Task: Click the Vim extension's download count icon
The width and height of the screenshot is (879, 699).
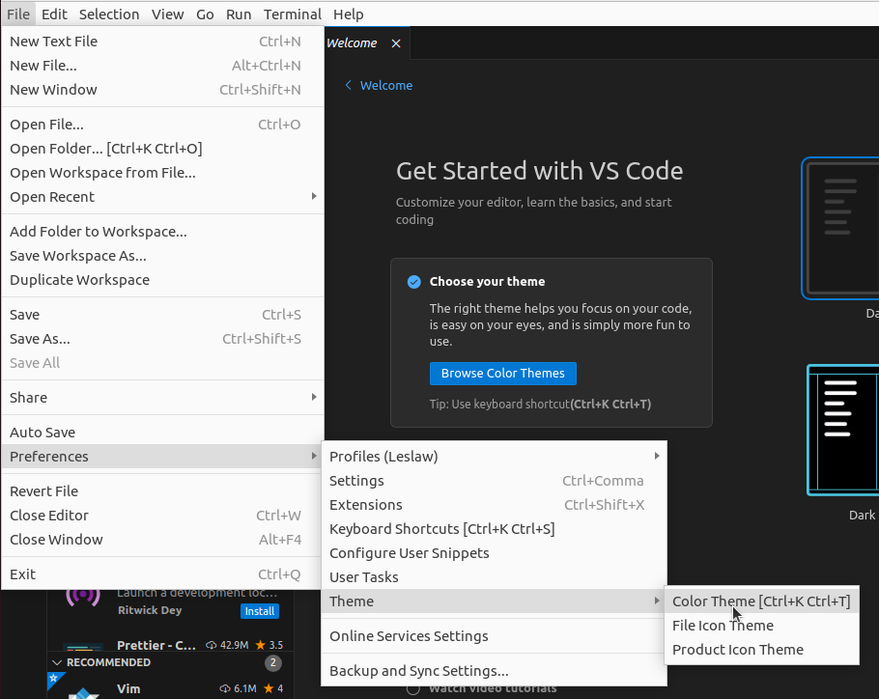Action: [224, 688]
